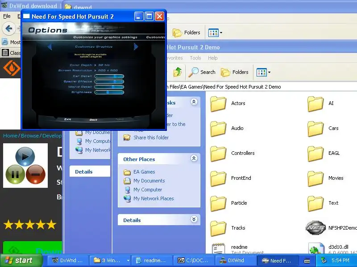Click Back in the game options

(x=93, y=120)
